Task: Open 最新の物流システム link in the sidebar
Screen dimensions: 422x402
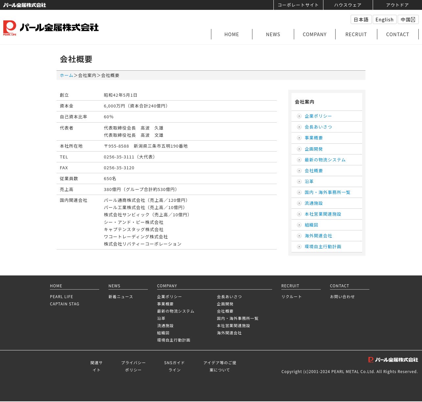Action: point(325,160)
